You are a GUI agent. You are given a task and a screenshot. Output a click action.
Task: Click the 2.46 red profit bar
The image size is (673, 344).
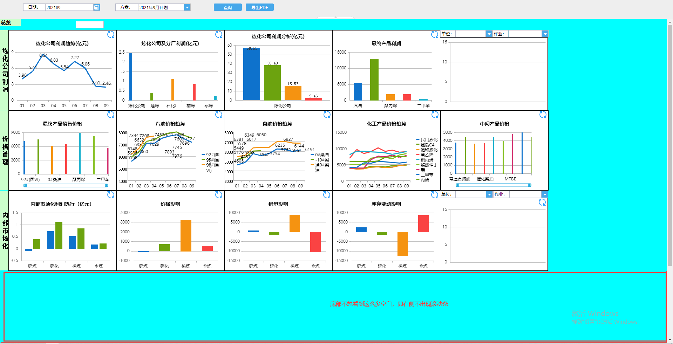tap(314, 99)
